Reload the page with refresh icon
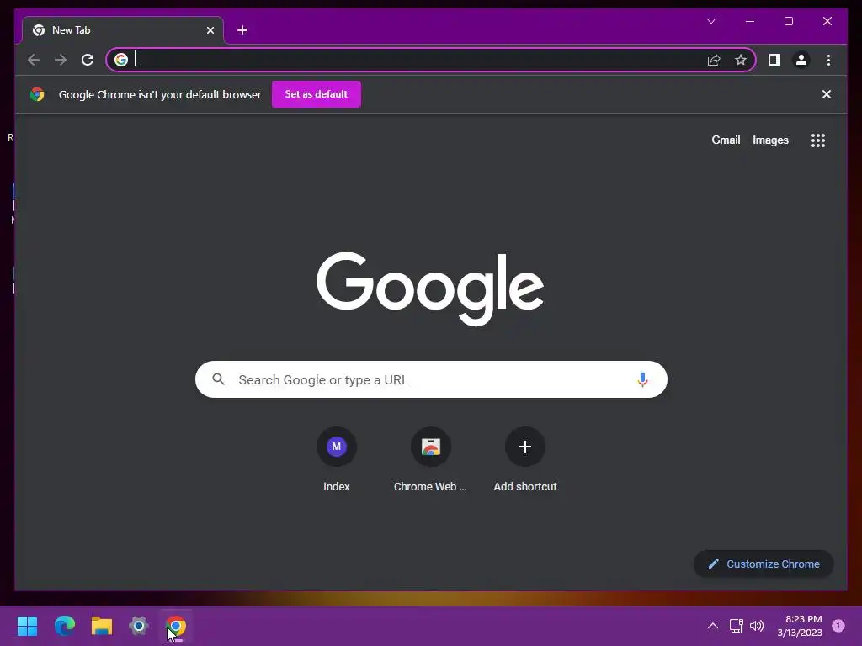862x646 pixels. (88, 60)
